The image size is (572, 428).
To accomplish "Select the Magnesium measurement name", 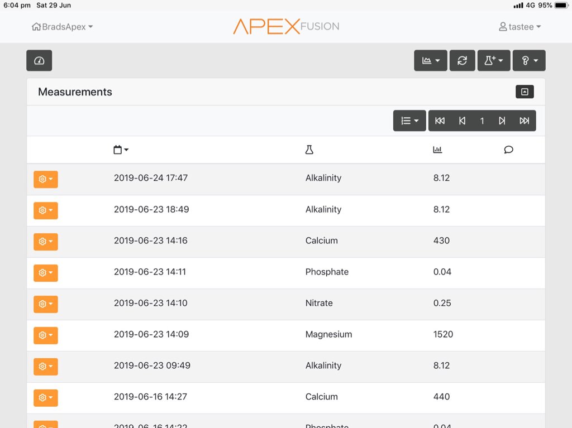I will pos(328,334).
